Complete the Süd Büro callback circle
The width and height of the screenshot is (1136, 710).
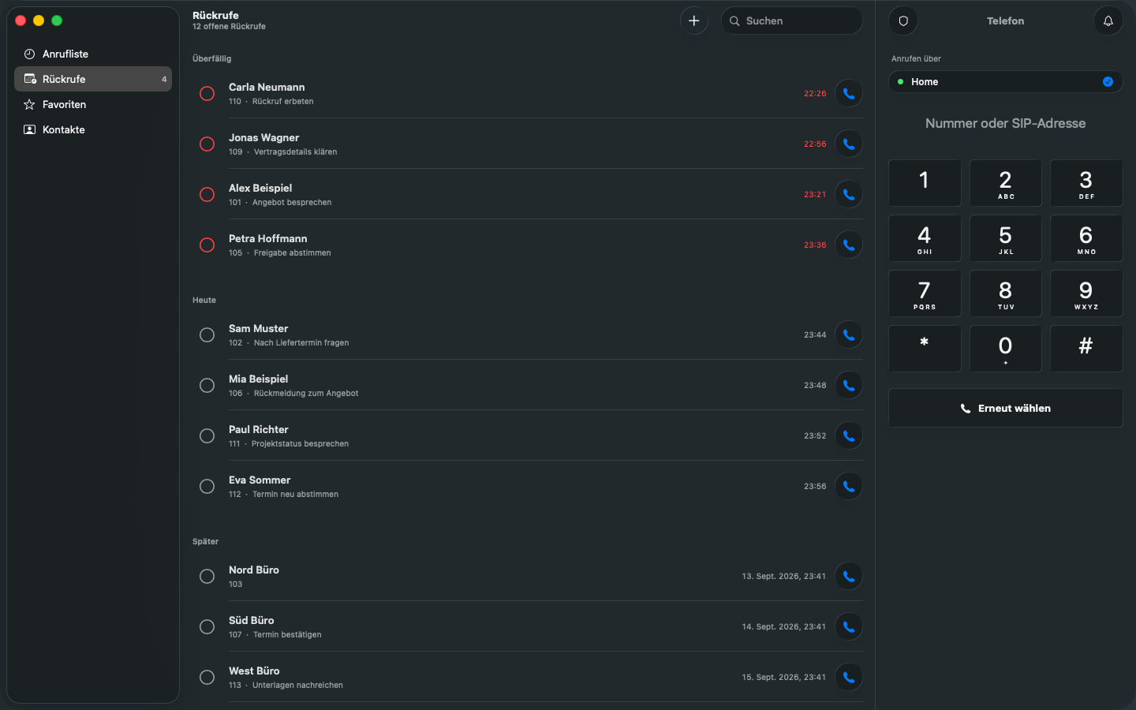point(207,626)
